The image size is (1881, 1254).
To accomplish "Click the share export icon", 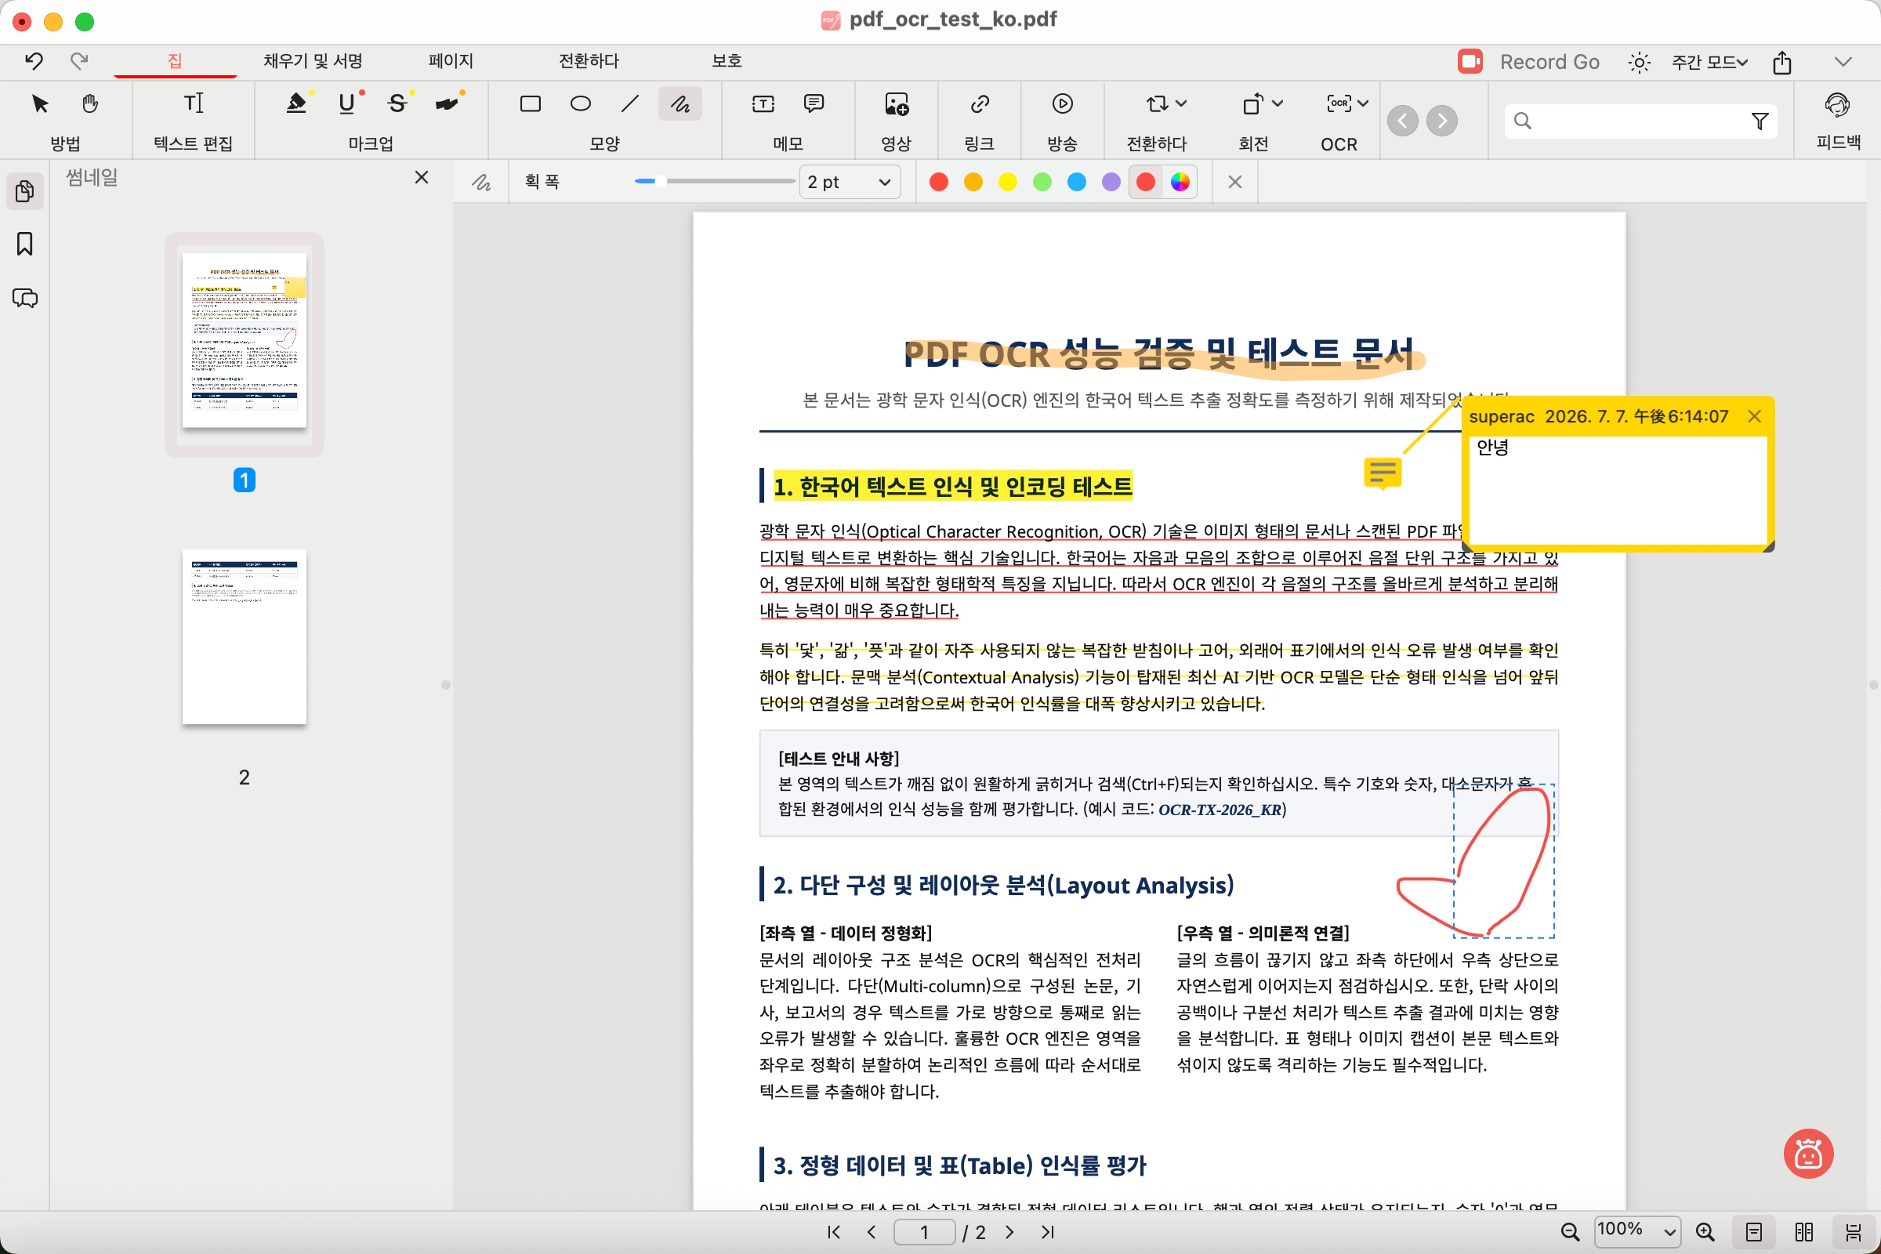I will pyautogui.click(x=1781, y=62).
